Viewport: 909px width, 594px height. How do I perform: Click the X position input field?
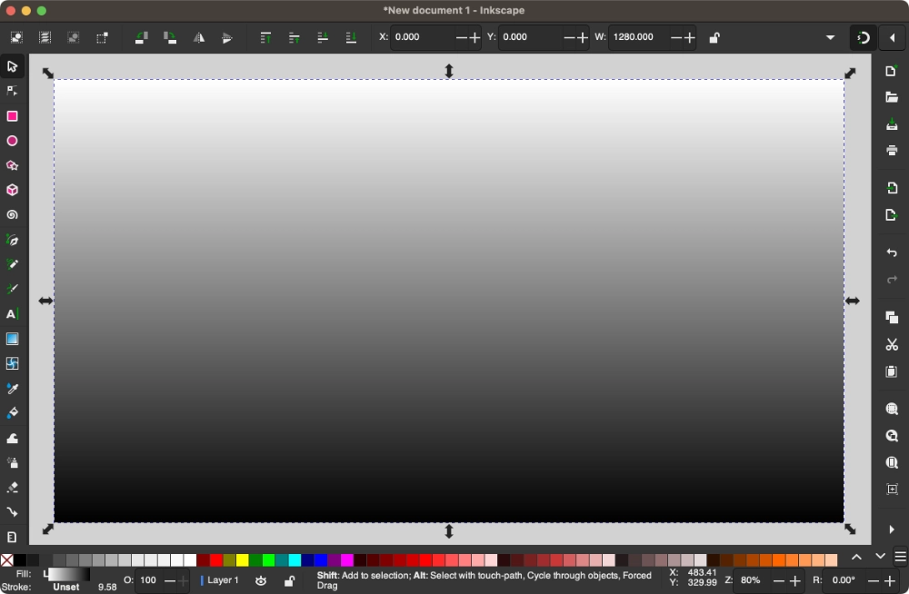pos(424,37)
